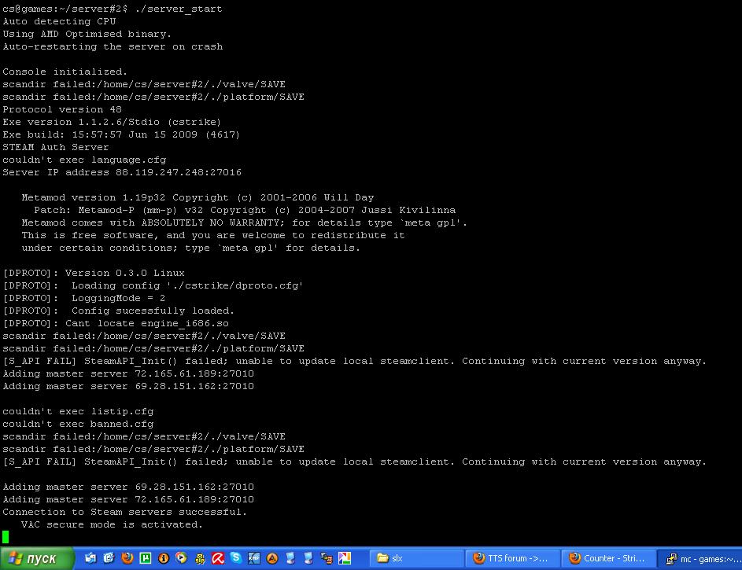Click 'This is free software' Metamod line

[213, 235]
